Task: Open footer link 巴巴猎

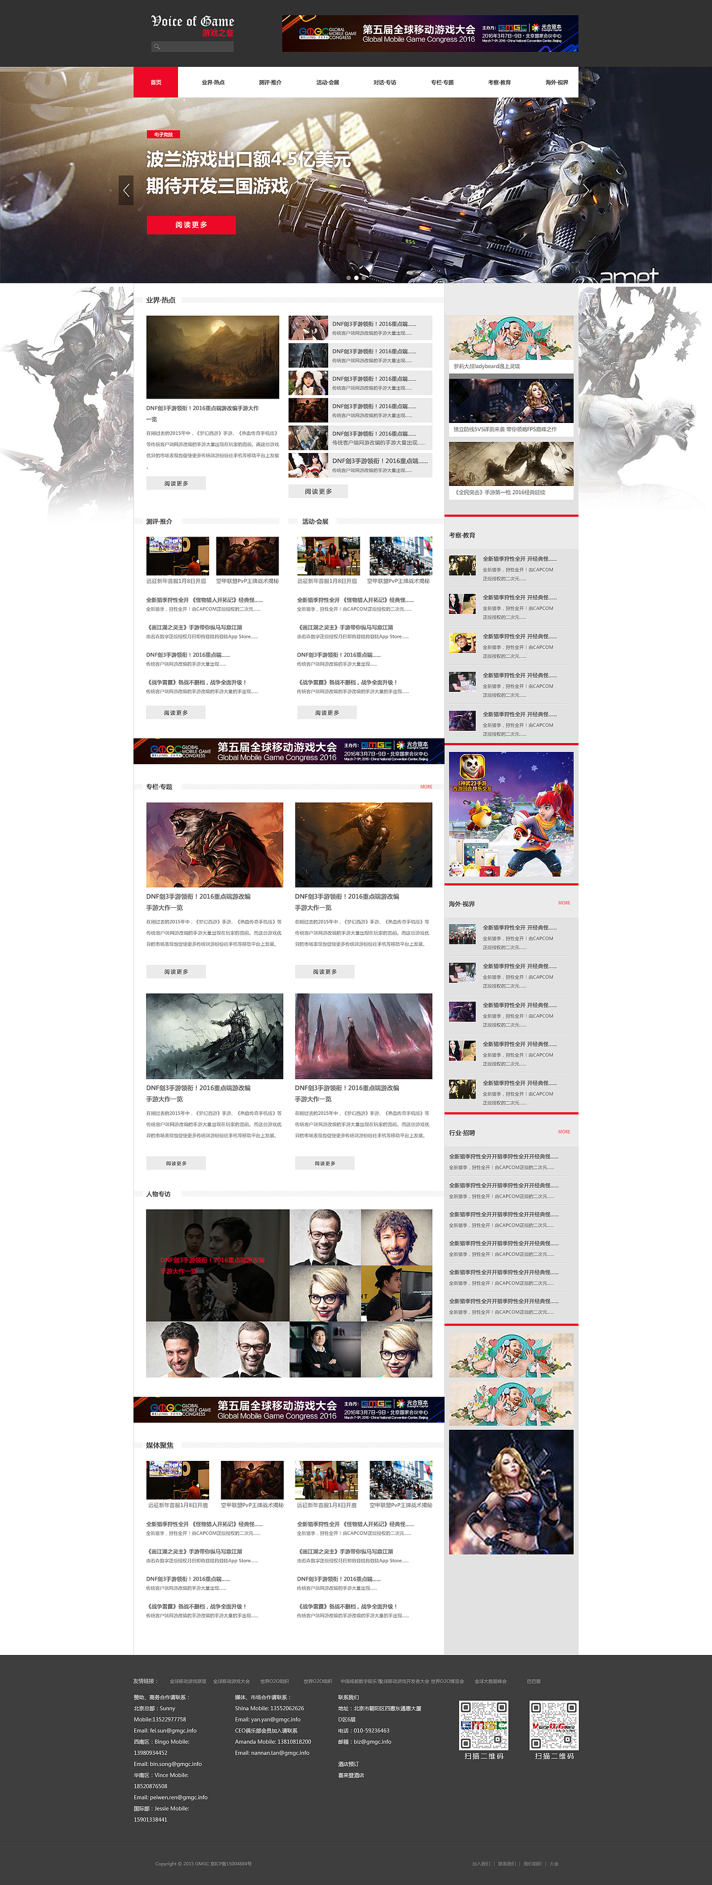Action: pos(533,1681)
